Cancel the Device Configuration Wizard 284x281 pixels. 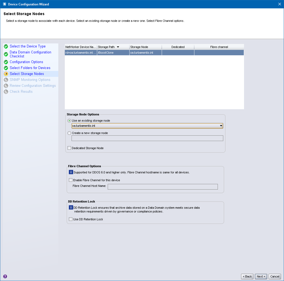[x=275, y=276]
